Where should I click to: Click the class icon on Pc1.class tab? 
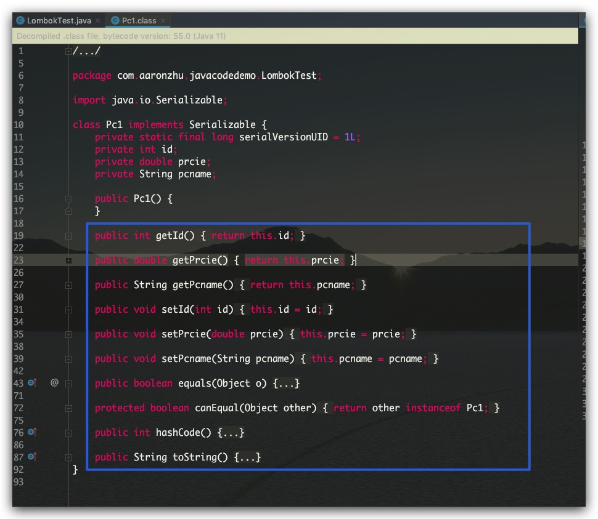point(115,20)
